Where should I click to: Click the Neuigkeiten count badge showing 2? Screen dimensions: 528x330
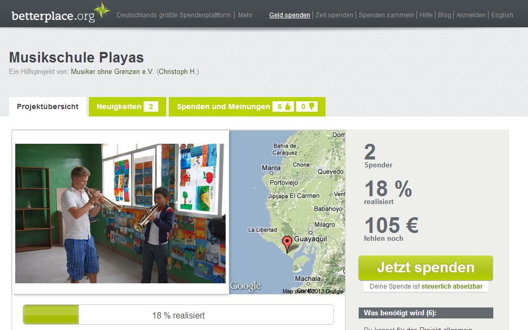click(x=151, y=107)
